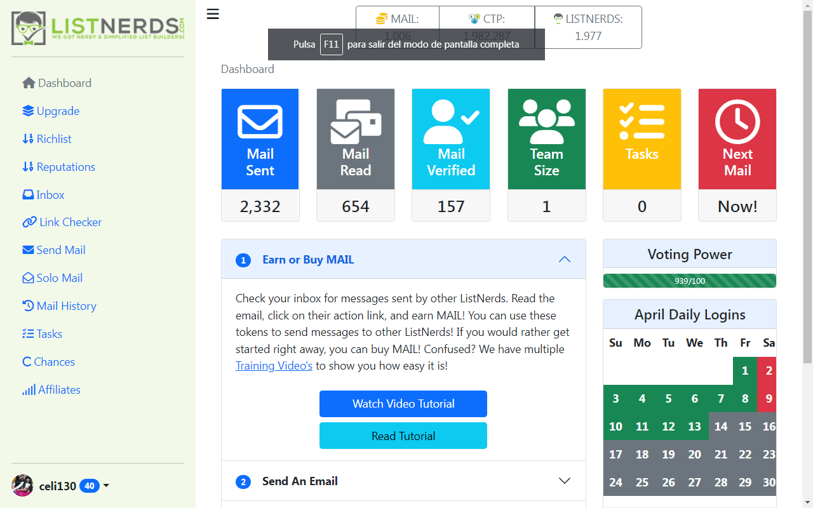Viewport: 813px width, 508px height.
Task: Open the hamburger menu icon
Action: pos(213,14)
